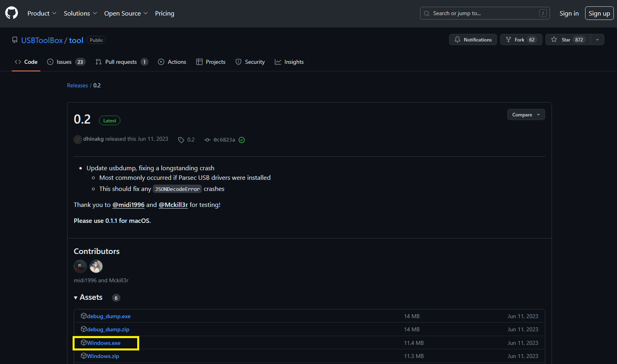Click the slash shortcut key hint
Image resolution: width=617 pixels, height=364 pixels.
pos(543,13)
